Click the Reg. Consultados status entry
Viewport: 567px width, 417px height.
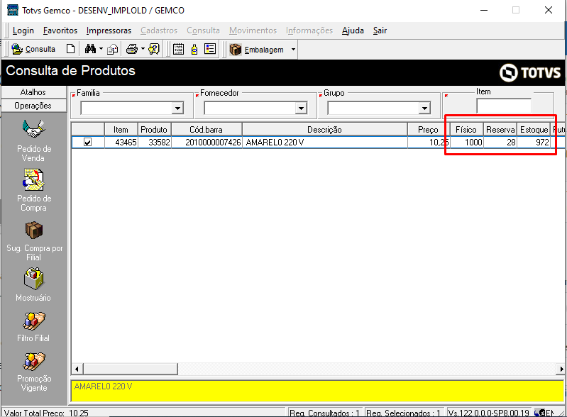[325, 413]
